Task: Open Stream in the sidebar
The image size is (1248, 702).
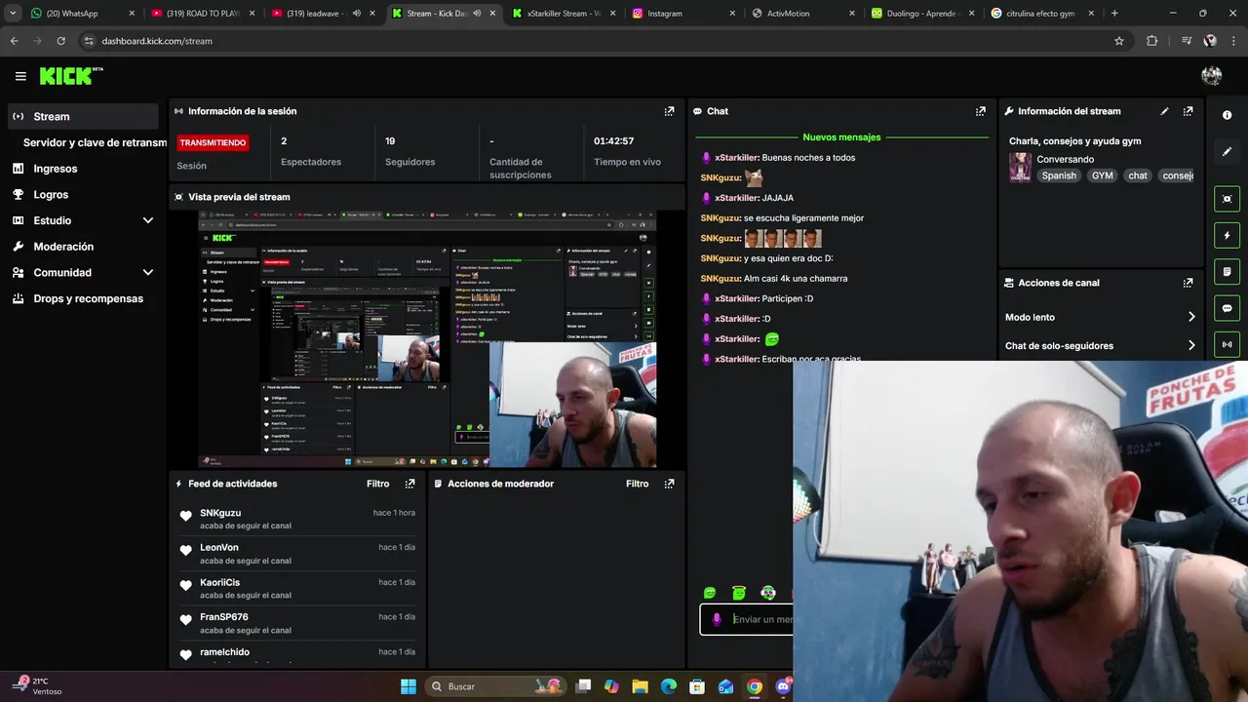Action: (82, 116)
